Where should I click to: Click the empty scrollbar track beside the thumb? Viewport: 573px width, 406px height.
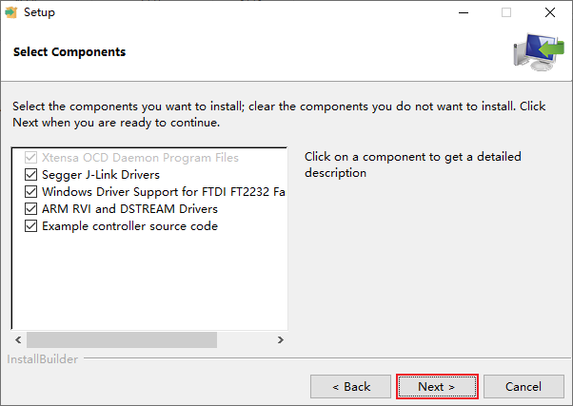[x=245, y=339]
